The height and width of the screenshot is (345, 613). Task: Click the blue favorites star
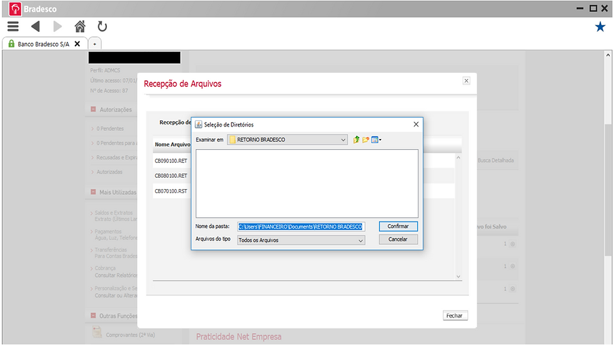pyautogui.click(x=600, y=26)
